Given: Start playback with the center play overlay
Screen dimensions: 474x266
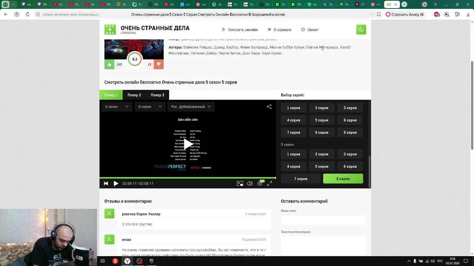Looking at the screenshot, I should (x=188, y=143).
